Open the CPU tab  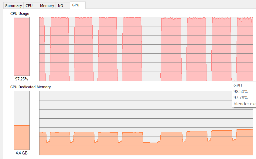[29, 5]
